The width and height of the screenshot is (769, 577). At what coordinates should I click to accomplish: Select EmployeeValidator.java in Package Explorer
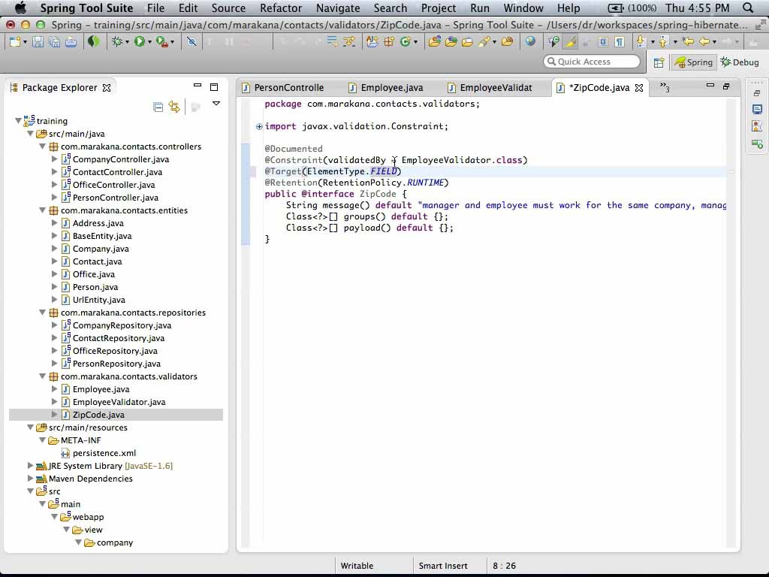pos(119,402)
